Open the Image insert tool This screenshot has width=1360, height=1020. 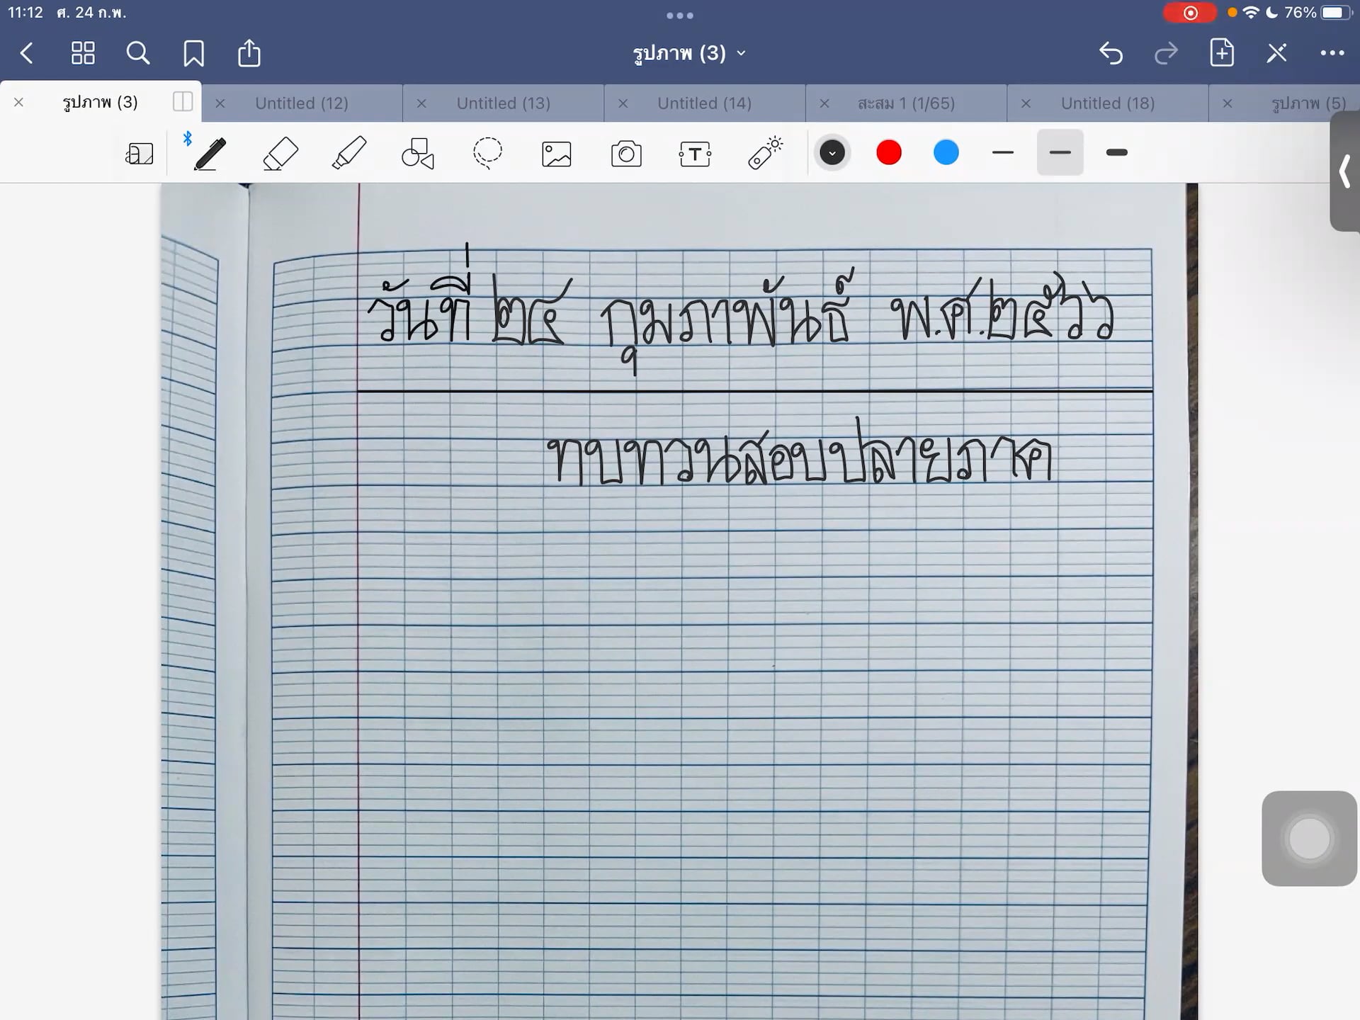pos(556,154)
